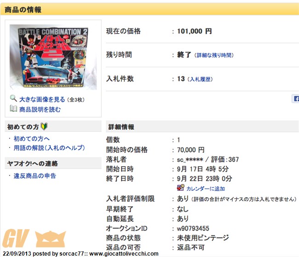The image size is (299, 257).
Task: Click the magnifying glass icon beside 大きな画像を見る
Action: (x=13, y=99)
